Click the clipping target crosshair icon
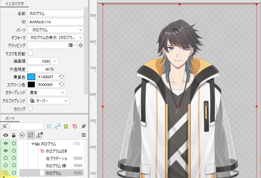 point(81,45)
